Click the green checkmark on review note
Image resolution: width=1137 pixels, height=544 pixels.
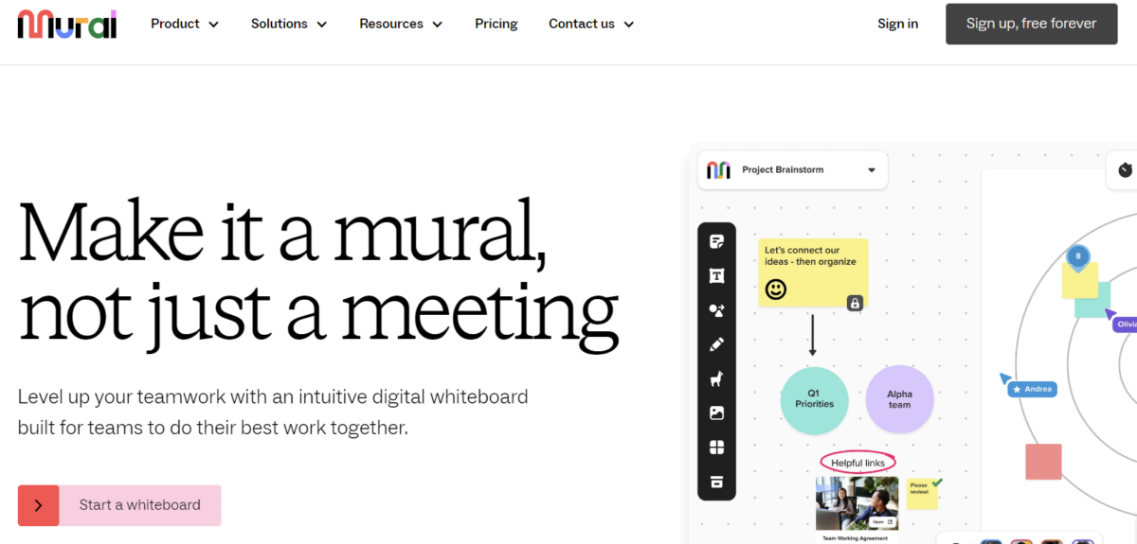(937, 483)
